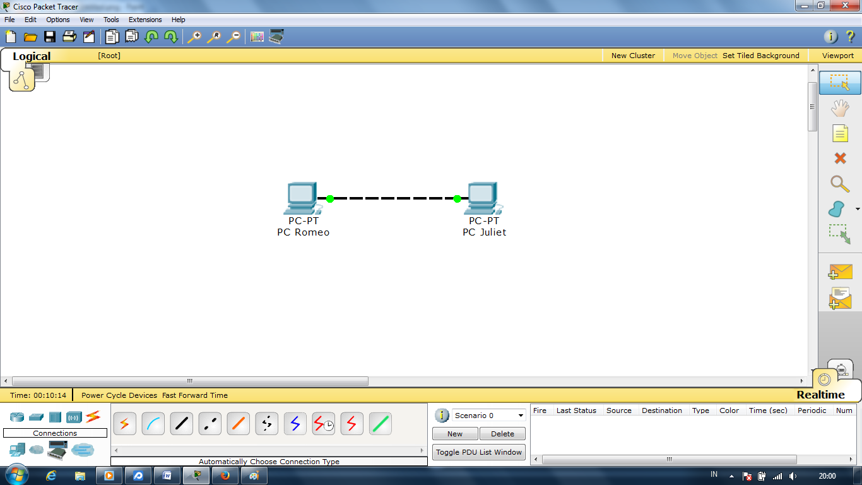Pick the orange Fiber cable

pos(238,424)
